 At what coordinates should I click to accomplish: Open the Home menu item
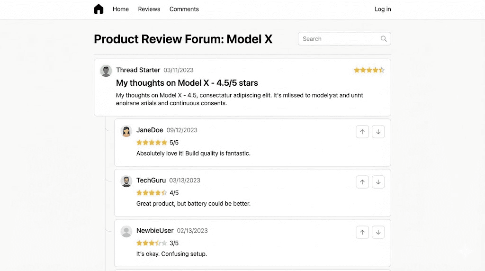tap(121, 9)
